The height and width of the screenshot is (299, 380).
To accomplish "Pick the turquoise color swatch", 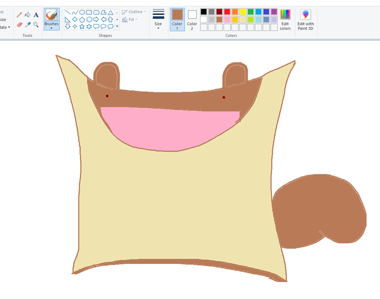I will (x=258, y=12).
